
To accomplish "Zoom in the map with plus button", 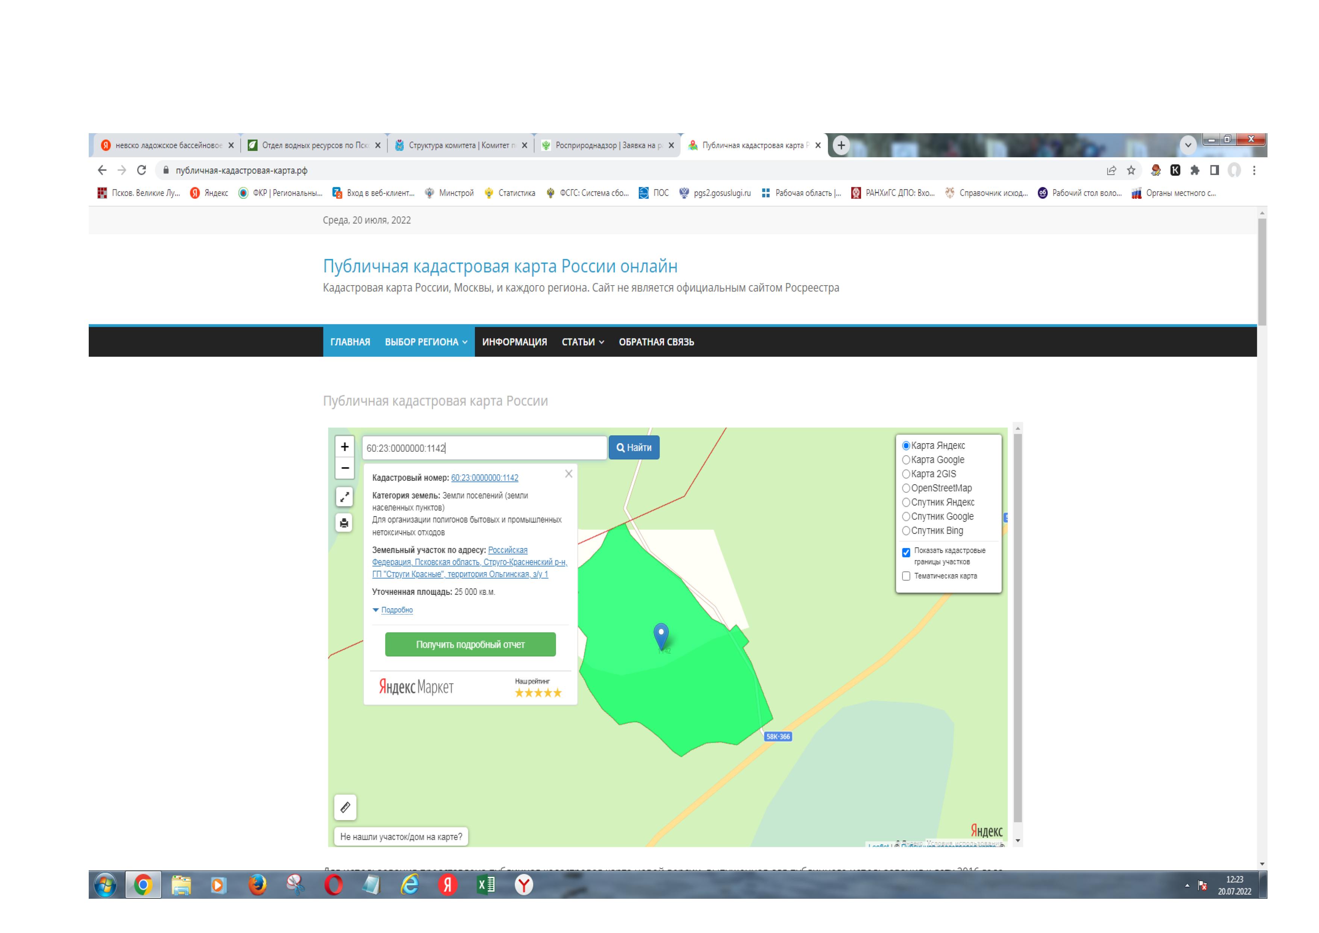I will tap(345, 447).
